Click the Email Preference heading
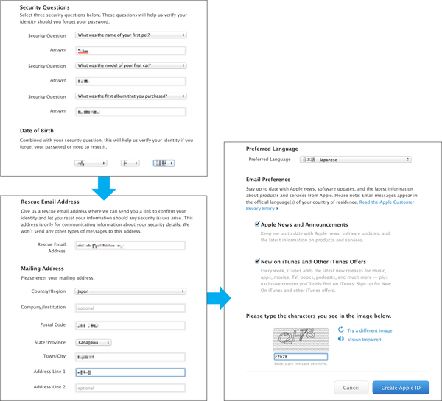442x401 pixels. [268, 180]
